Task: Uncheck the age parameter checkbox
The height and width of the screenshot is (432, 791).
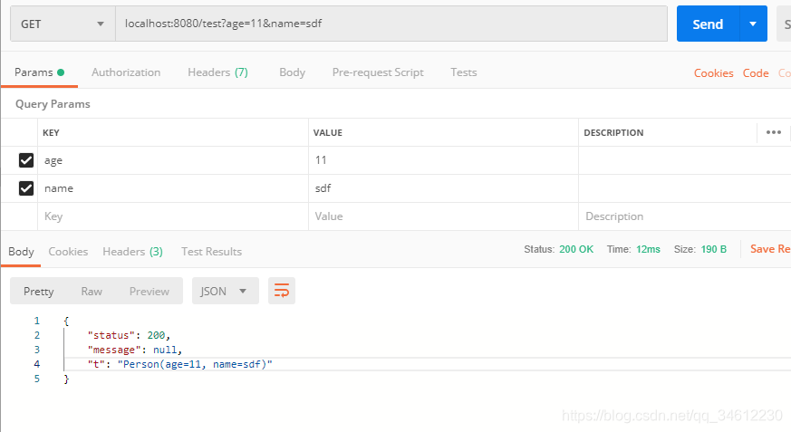Action: (x=26, y=160)
